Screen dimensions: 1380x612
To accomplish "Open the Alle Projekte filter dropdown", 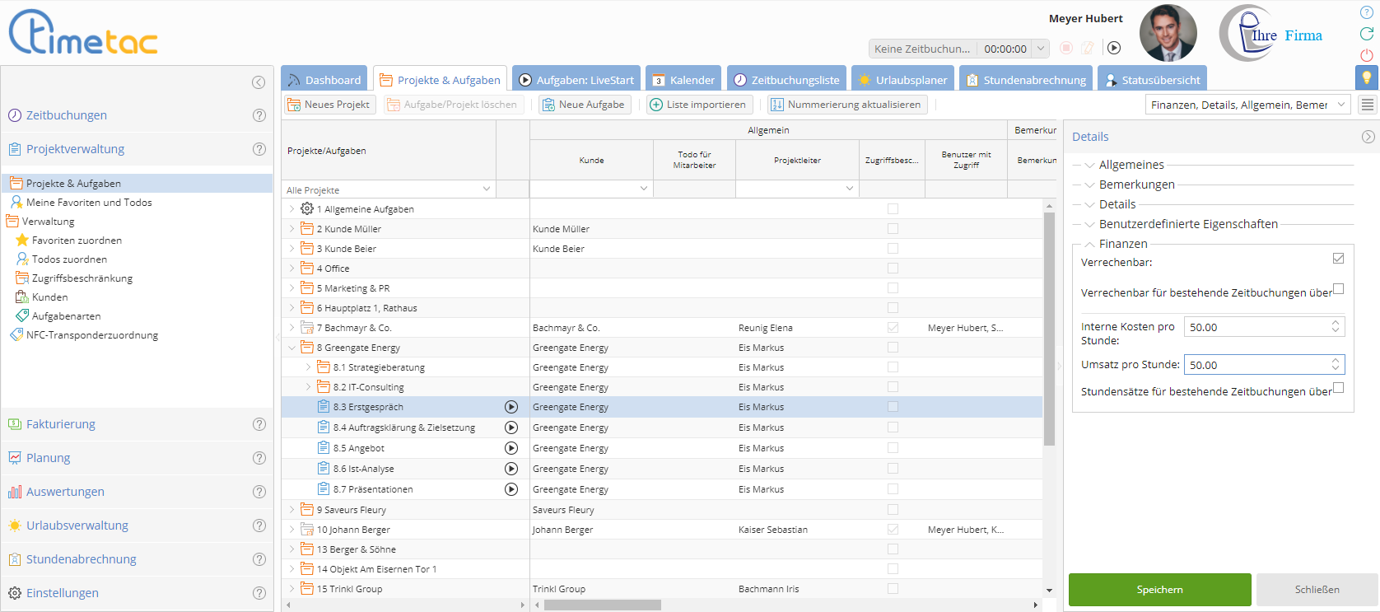I will click(487, 189).
